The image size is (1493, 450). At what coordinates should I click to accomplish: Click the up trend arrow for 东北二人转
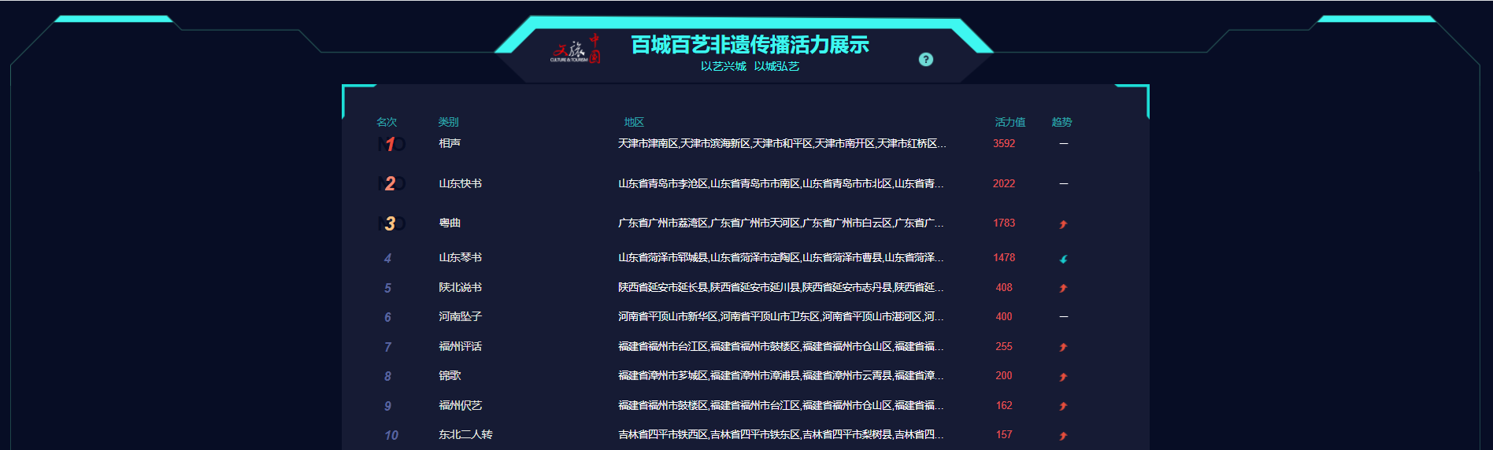pyautogui.click(x=1063, y=436)
